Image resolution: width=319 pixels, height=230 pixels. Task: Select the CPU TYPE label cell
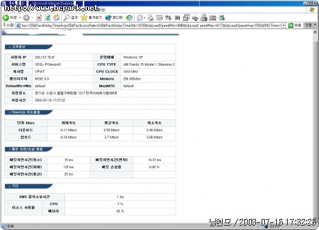[107, 64]
